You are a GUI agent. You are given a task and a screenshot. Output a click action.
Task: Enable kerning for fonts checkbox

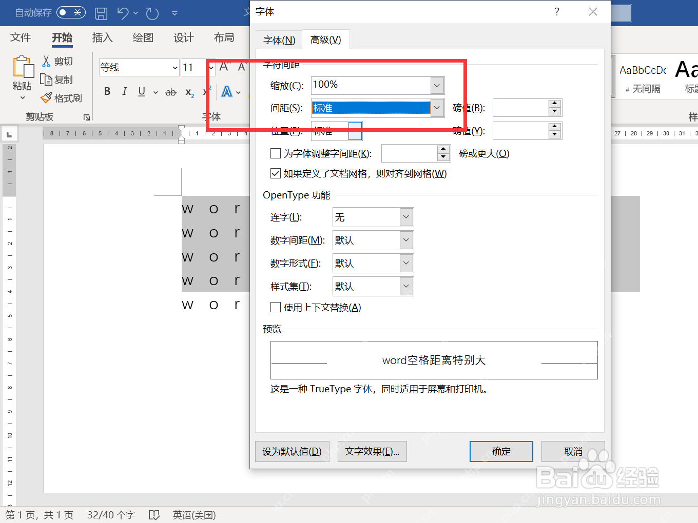276,153
